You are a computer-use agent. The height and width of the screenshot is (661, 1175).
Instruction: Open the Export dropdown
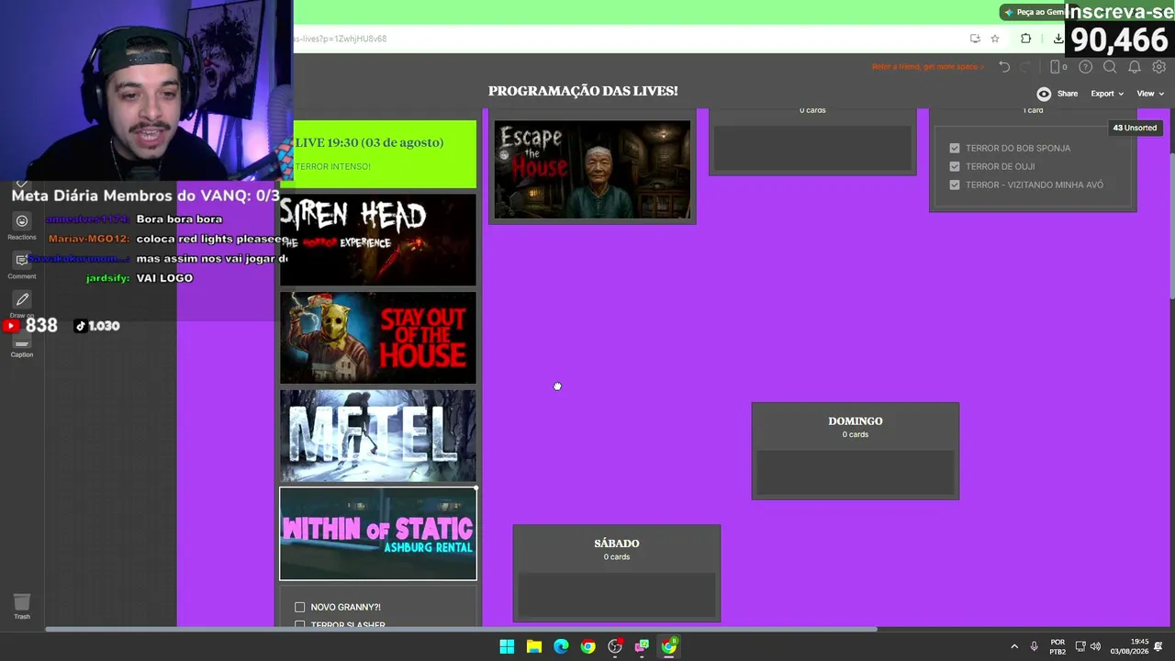(x=1107, y=94)
